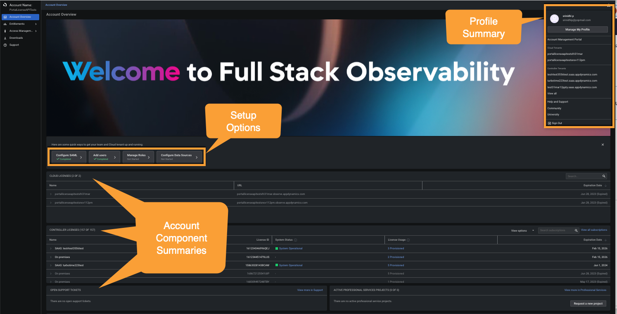617x314 pixels.
Task: Expand the SAAS: testrtest3556test row
Action: (x=51, y=248)
